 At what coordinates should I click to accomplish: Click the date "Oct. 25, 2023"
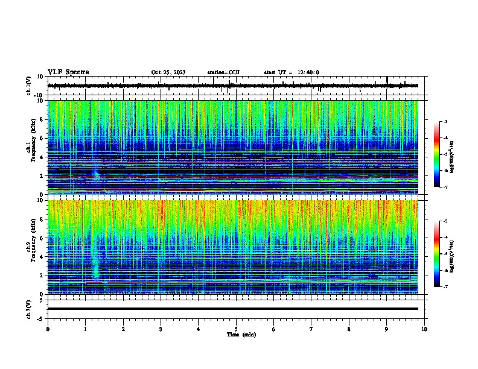coord(168,72)
